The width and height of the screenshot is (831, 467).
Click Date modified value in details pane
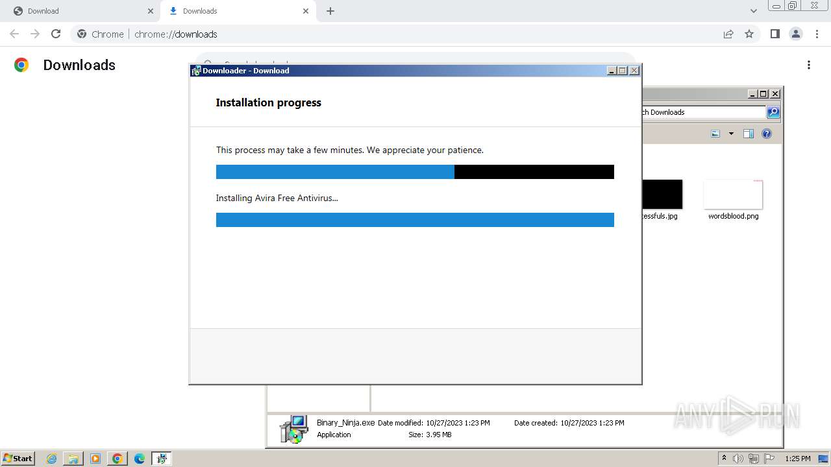(458, 423)
